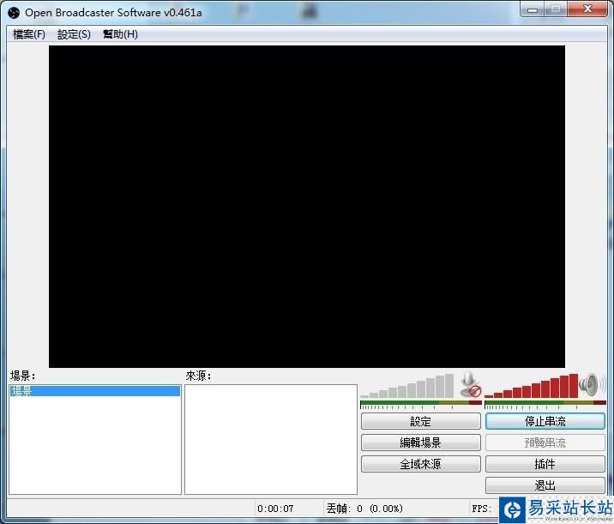614x524 pixels.
Task: Select the 場景 item in scenes list
Action: [x=95, y=391]
